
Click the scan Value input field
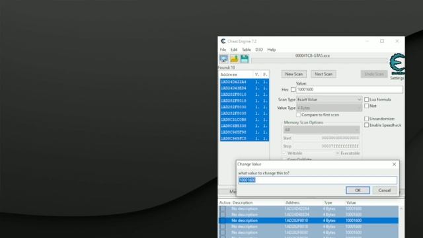[350, 90]
